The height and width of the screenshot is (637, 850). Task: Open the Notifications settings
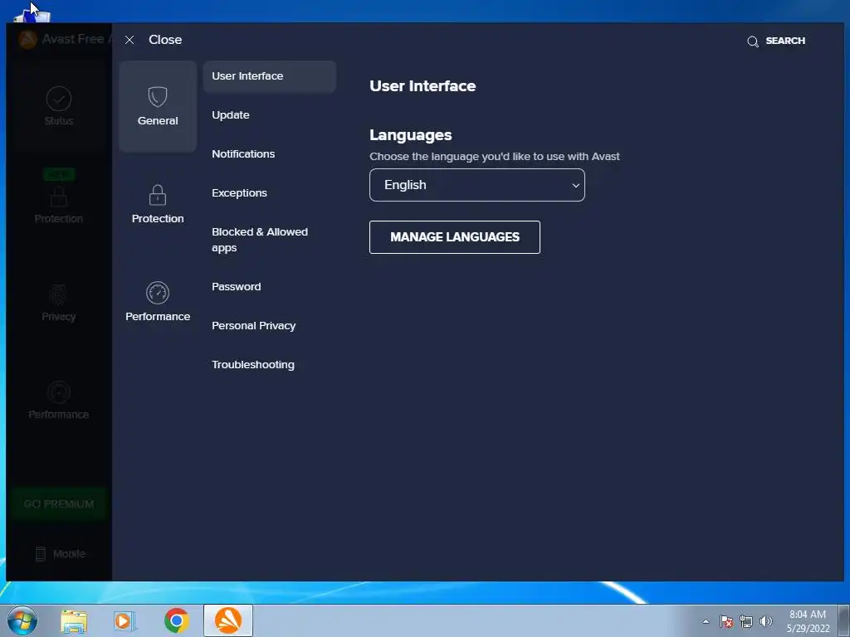pos(243,154)
